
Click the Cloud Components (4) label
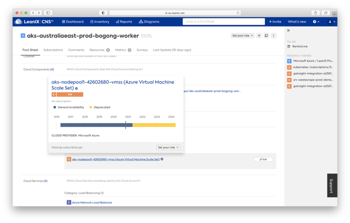38,69
